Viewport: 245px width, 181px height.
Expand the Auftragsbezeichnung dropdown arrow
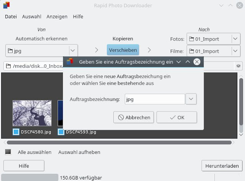191,99
